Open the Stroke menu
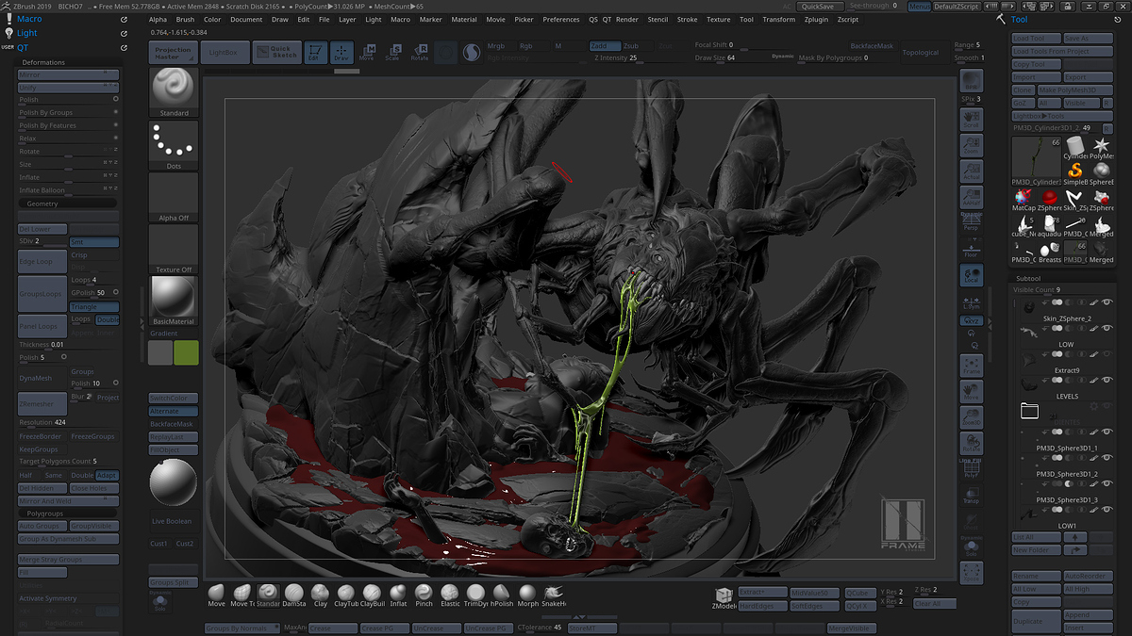 pyautogui.click(x=688, y=19)
